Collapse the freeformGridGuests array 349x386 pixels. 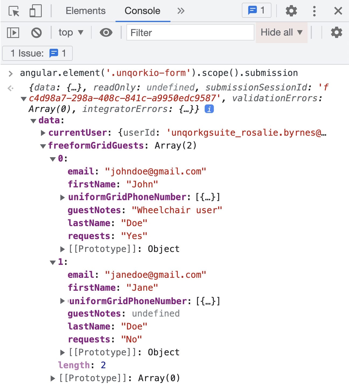43,146
